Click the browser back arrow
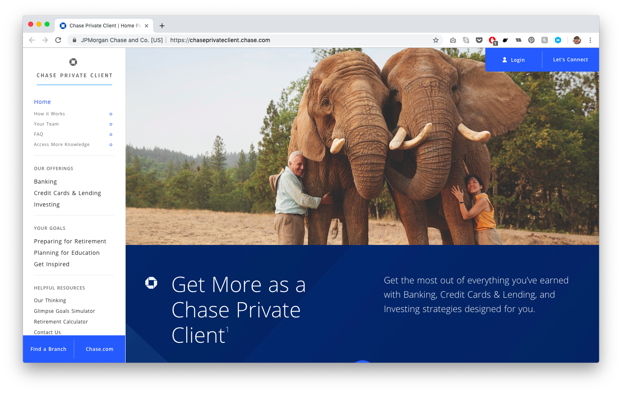This screenshot has width=622, height=393. (32, 40)
